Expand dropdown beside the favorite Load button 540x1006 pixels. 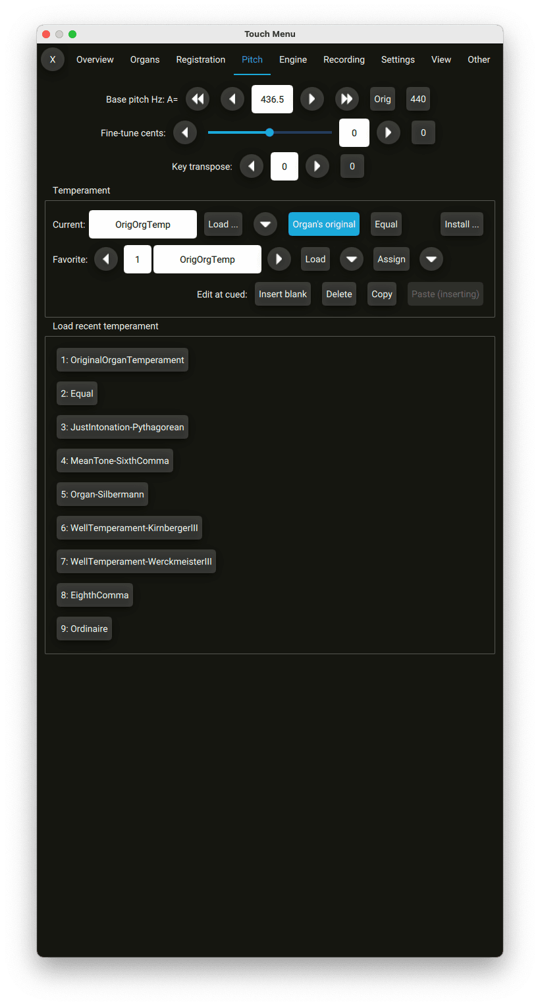coord(352,260)
